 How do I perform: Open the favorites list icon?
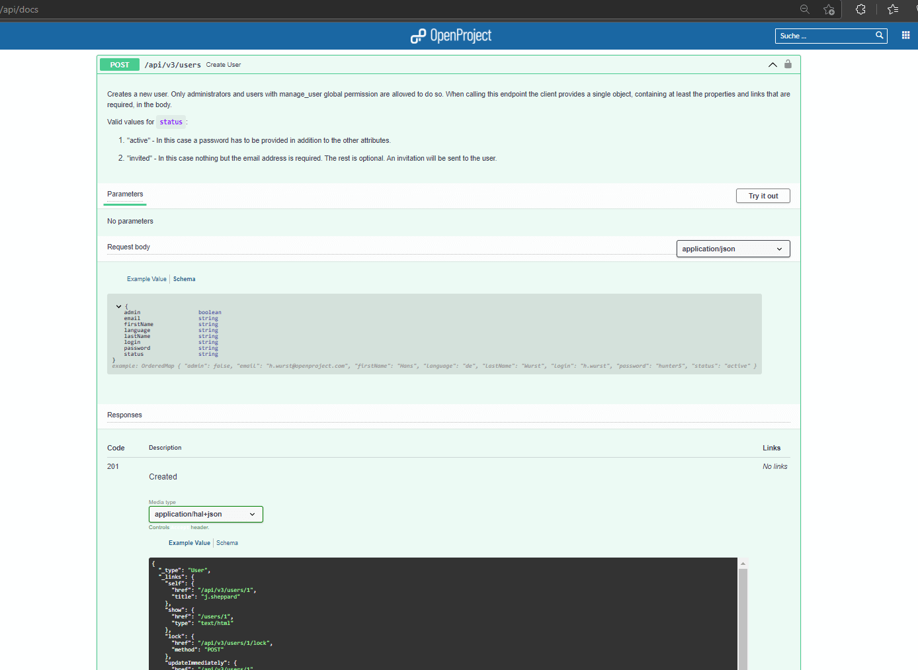[892, 9]
